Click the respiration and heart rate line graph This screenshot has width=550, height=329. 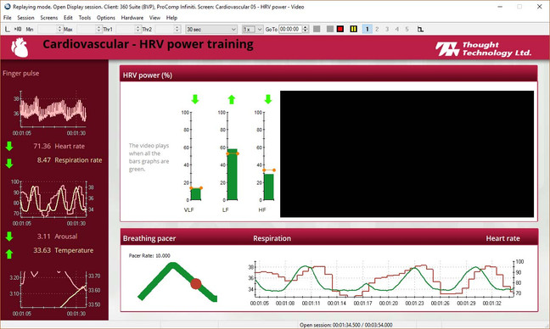coord(387,283)
